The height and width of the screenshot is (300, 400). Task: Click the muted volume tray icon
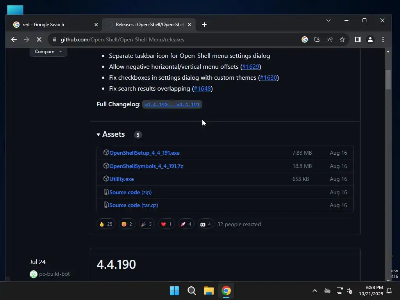(x=350, y=291)
